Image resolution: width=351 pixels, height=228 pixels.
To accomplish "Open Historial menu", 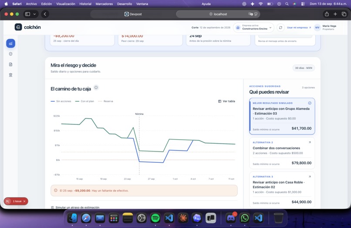I will tap(85, 4).
